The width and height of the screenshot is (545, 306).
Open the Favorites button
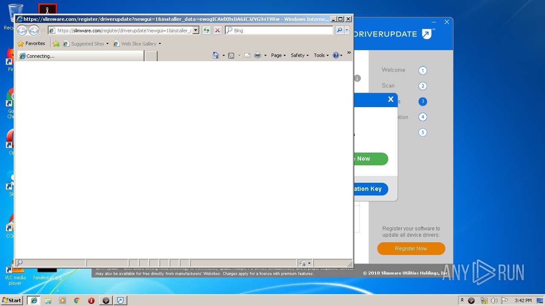pos(32,43)
